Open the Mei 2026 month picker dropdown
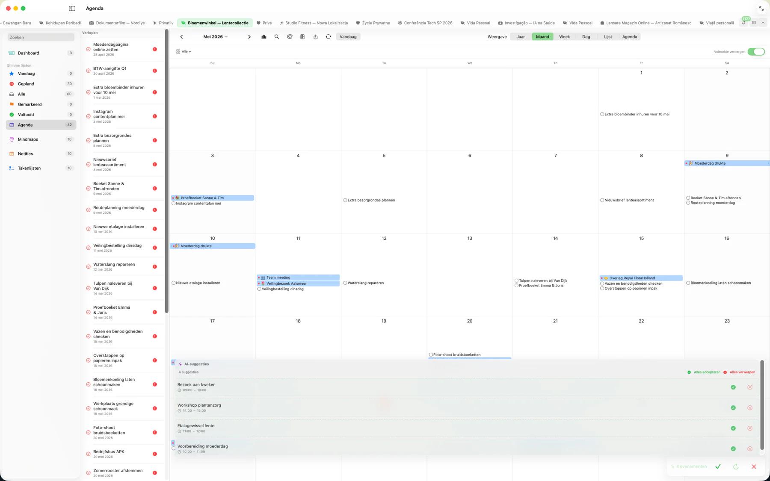This screenshot has height=481, width=770. (215, 37)
